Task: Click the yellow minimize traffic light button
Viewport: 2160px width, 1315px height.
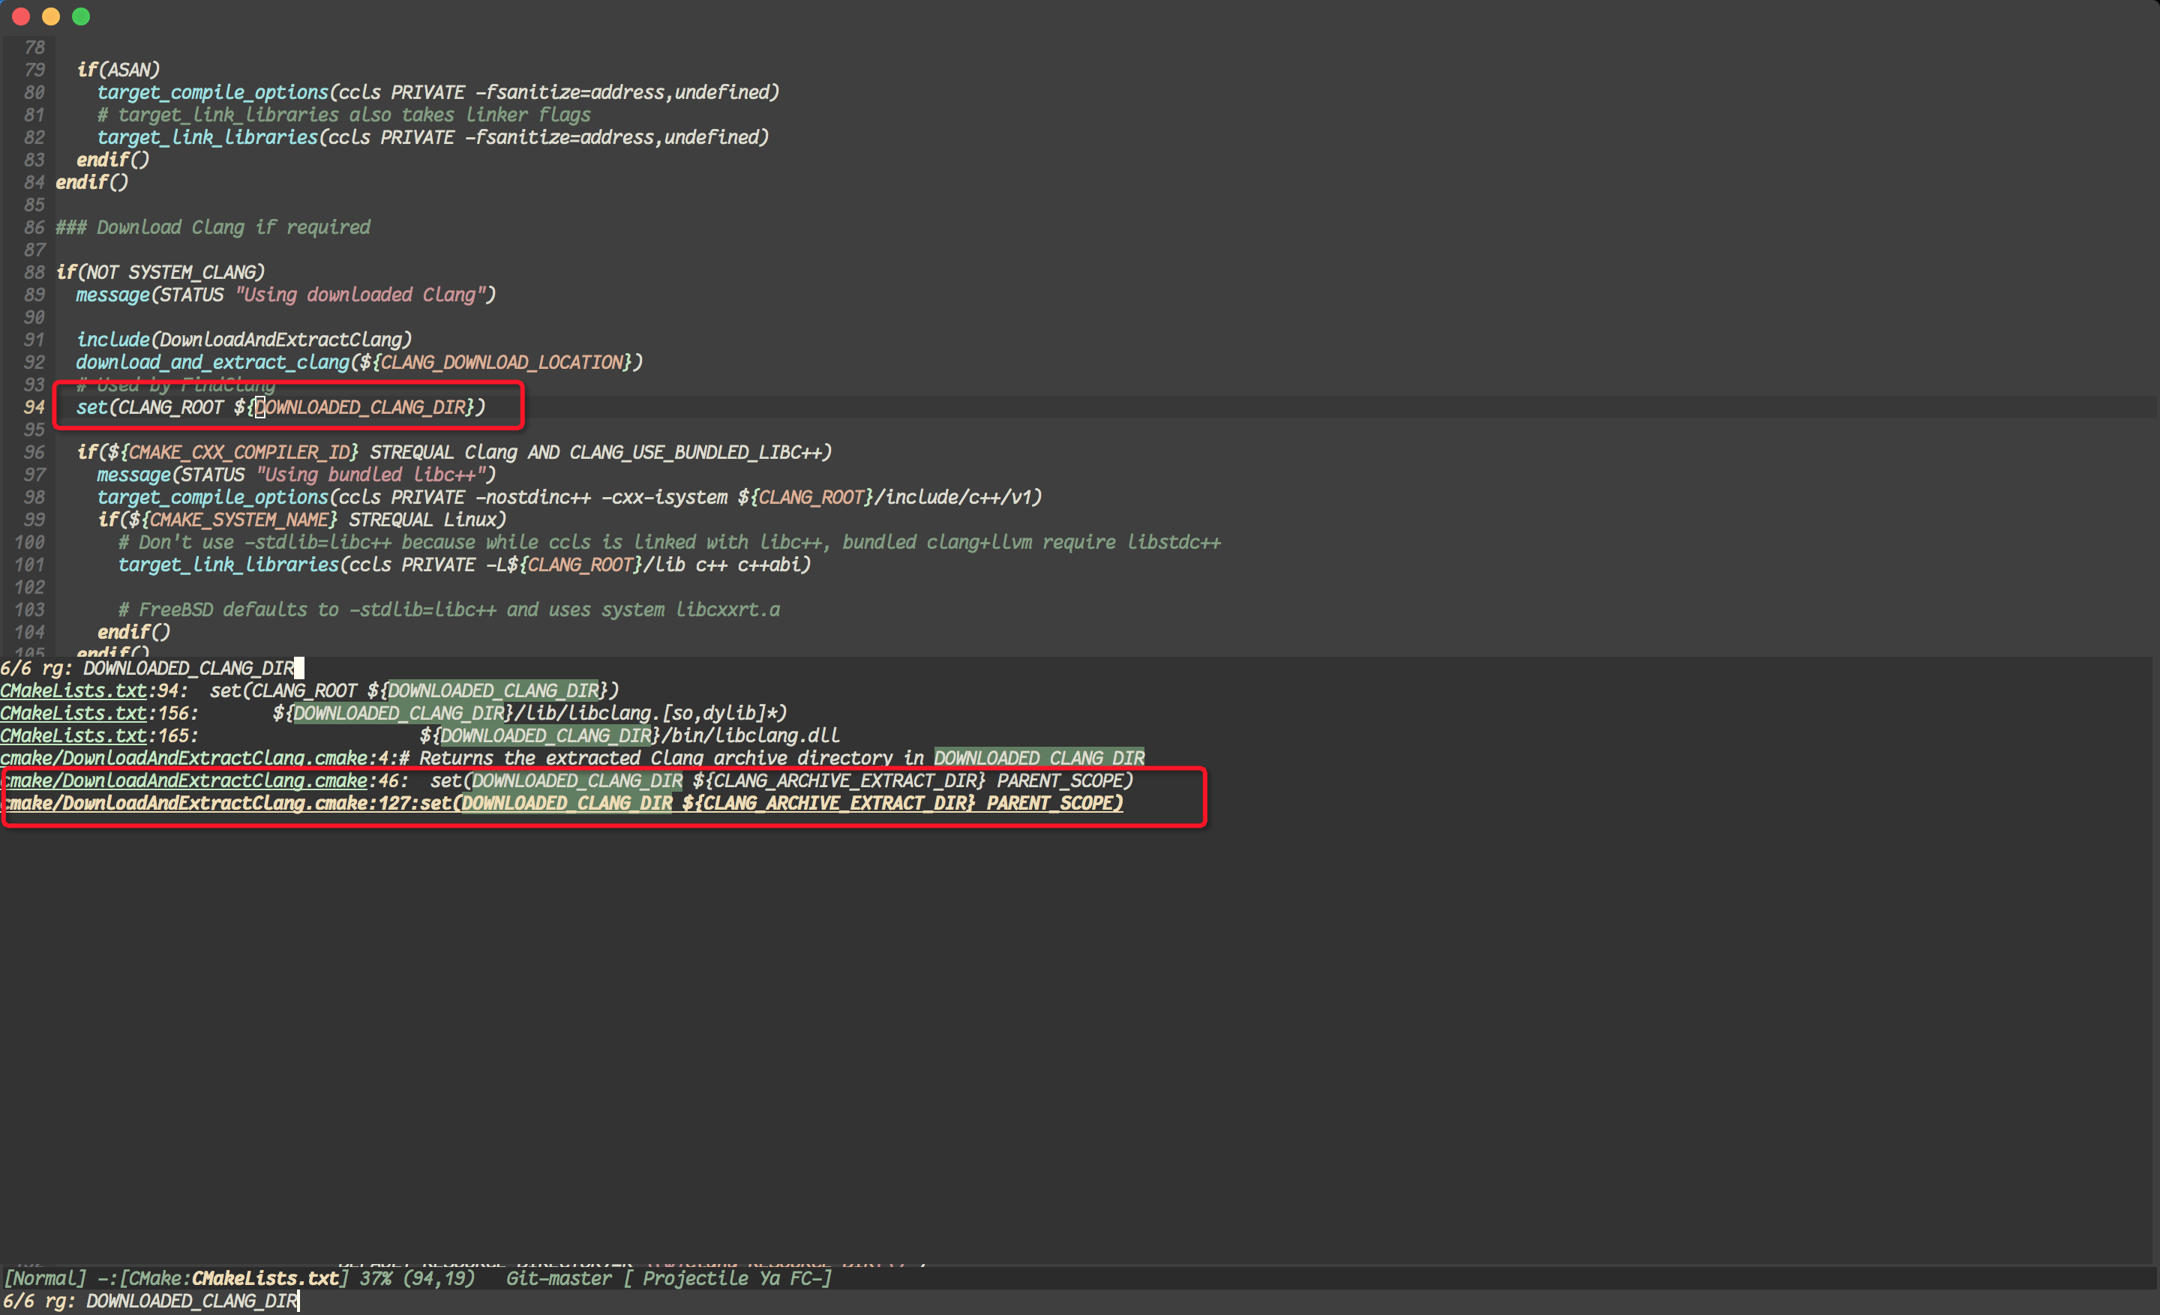Action: point(50,16)
